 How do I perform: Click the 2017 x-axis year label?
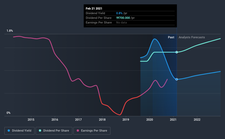tap(78, 120)
